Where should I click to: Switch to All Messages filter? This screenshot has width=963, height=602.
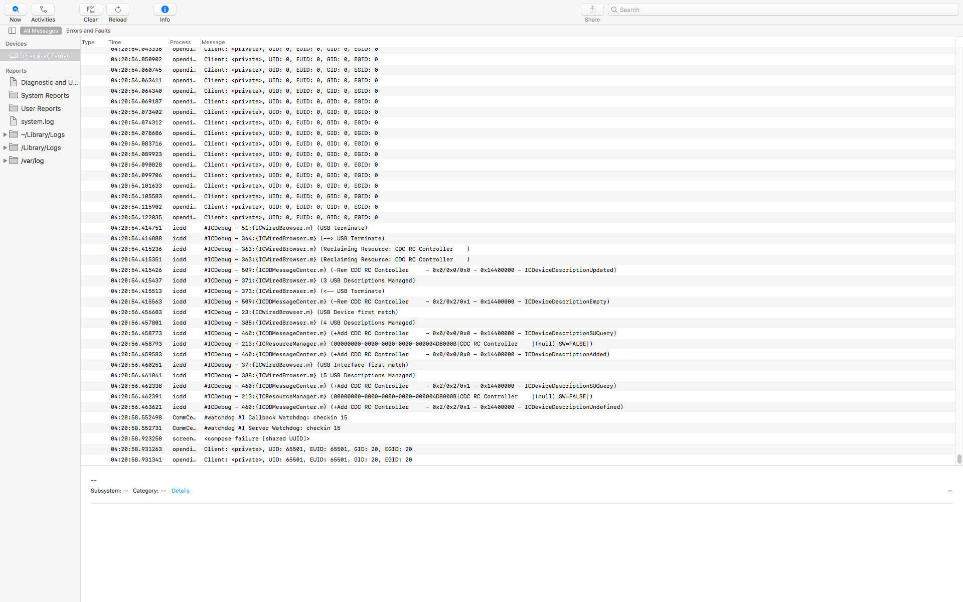pos(41,31)
